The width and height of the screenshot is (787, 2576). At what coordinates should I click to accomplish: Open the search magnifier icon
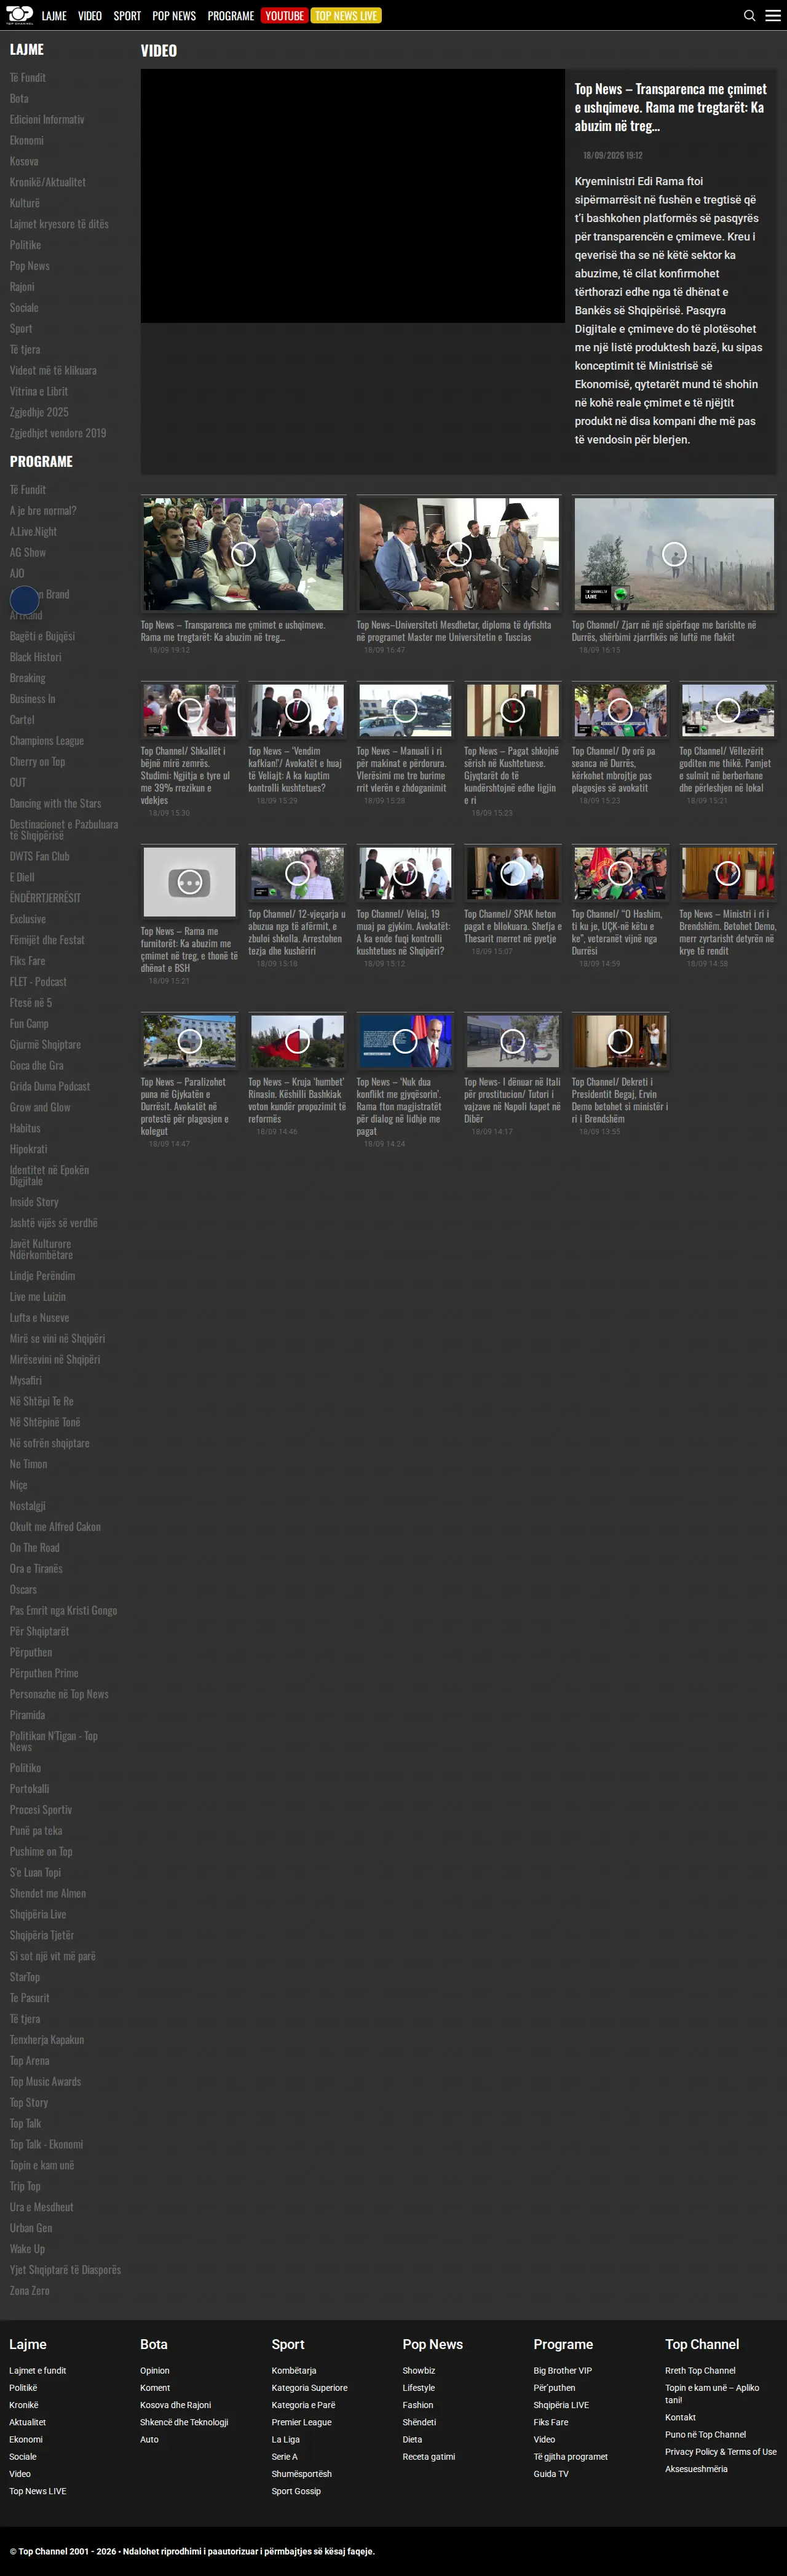point(749,16)
